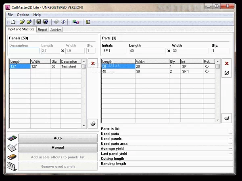Open the File menu
Image resolution: width=242 pixels, height=181 pixels.
point(10,15)
